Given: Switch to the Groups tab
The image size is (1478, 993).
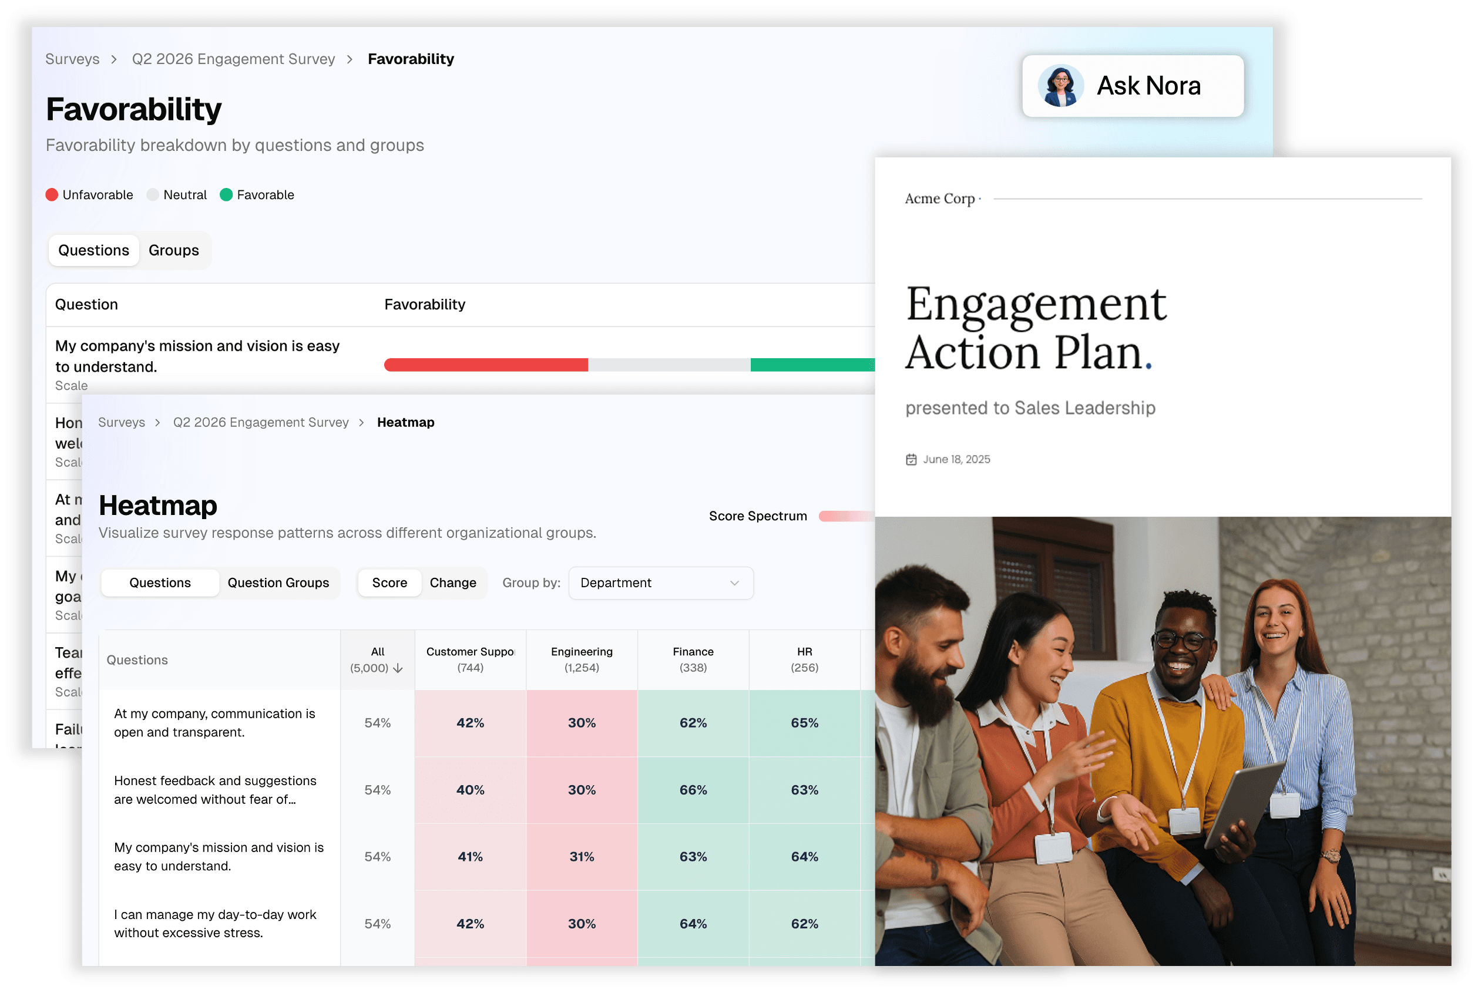Looking at the screenshot, I should 173,250.
